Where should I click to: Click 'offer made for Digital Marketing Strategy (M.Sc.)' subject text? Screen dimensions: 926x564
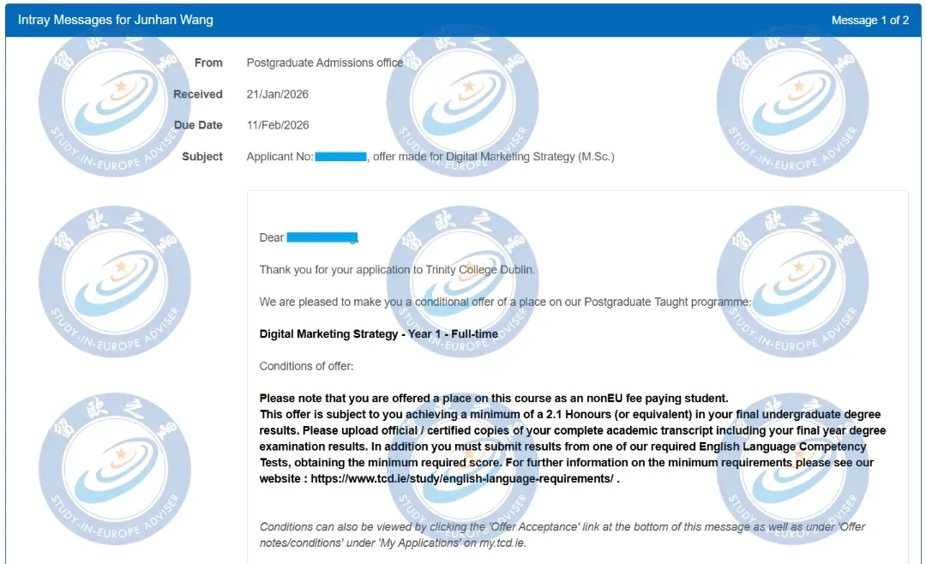pyautogui.click(x=494, y=157)
